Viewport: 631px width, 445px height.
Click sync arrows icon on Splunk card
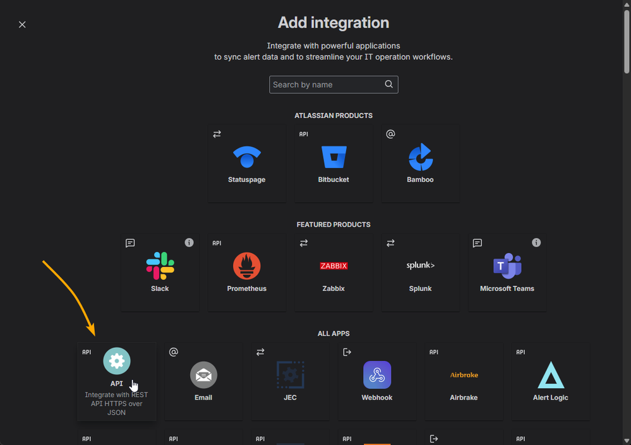(x=390, y=243)
